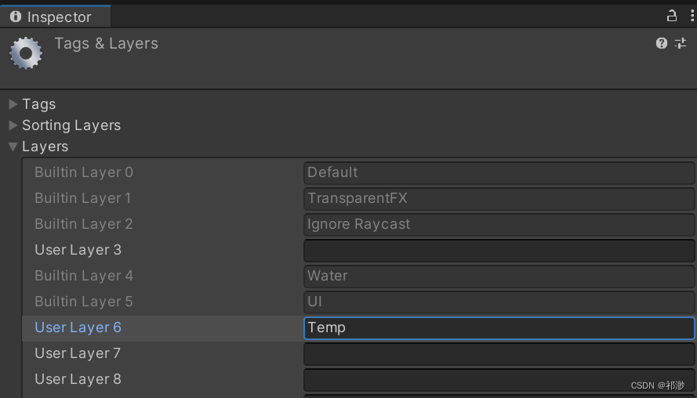Open the presets slider icon
This screenshot has width=697, height=398.
681,43
